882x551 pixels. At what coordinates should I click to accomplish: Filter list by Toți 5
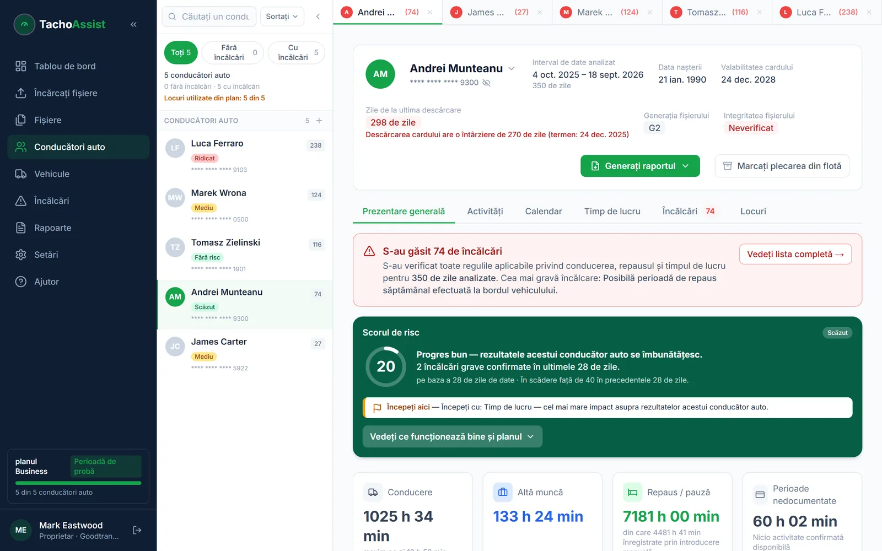(x=181, y=53)
